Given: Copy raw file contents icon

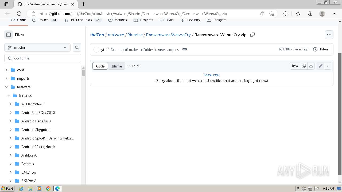Looking at the screenshot, I should [304, 66].
